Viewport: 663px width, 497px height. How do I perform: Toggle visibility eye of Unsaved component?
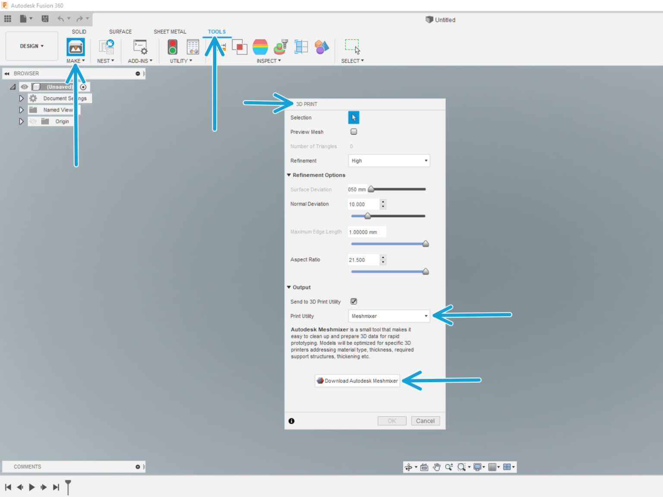25,87
